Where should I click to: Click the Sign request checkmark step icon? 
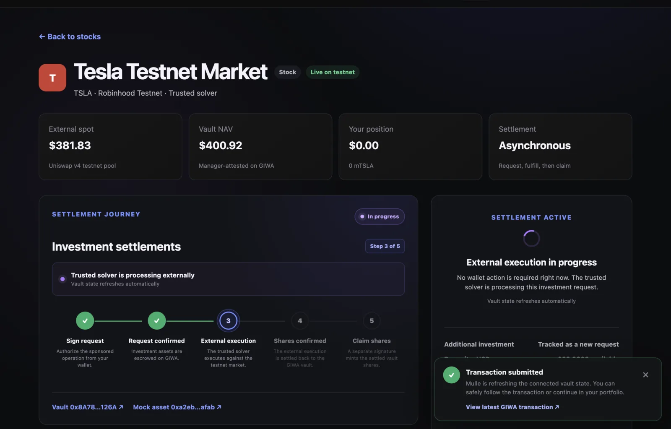point(85,321)
